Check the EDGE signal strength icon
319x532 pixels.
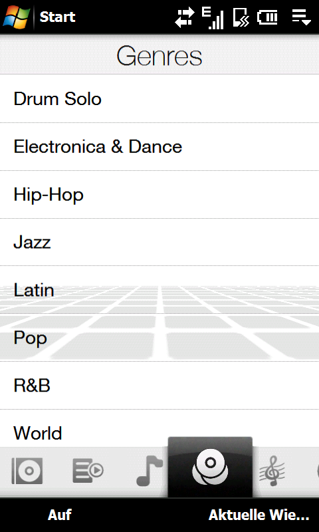pos(213,18)
